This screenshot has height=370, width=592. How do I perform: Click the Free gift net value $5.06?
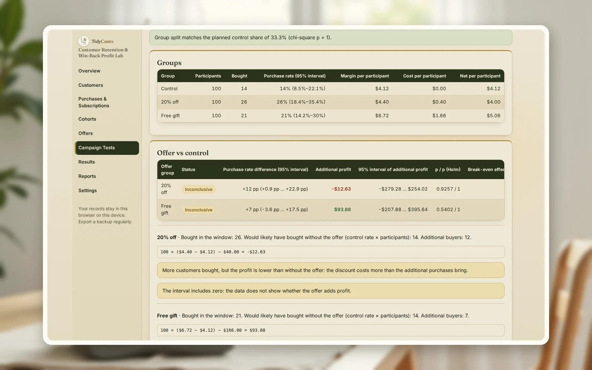point(493,115)
